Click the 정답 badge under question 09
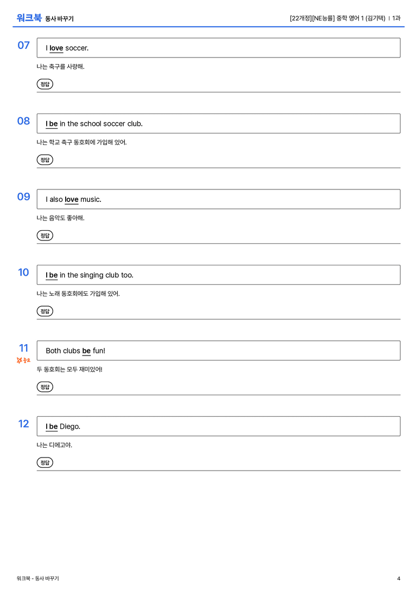417x590 pixels. point(45,236)
